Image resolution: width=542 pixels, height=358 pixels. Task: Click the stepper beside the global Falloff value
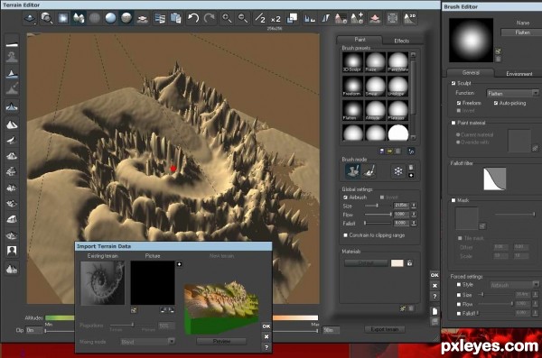click(x=414, y=224)
